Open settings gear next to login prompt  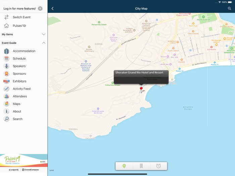40,9
